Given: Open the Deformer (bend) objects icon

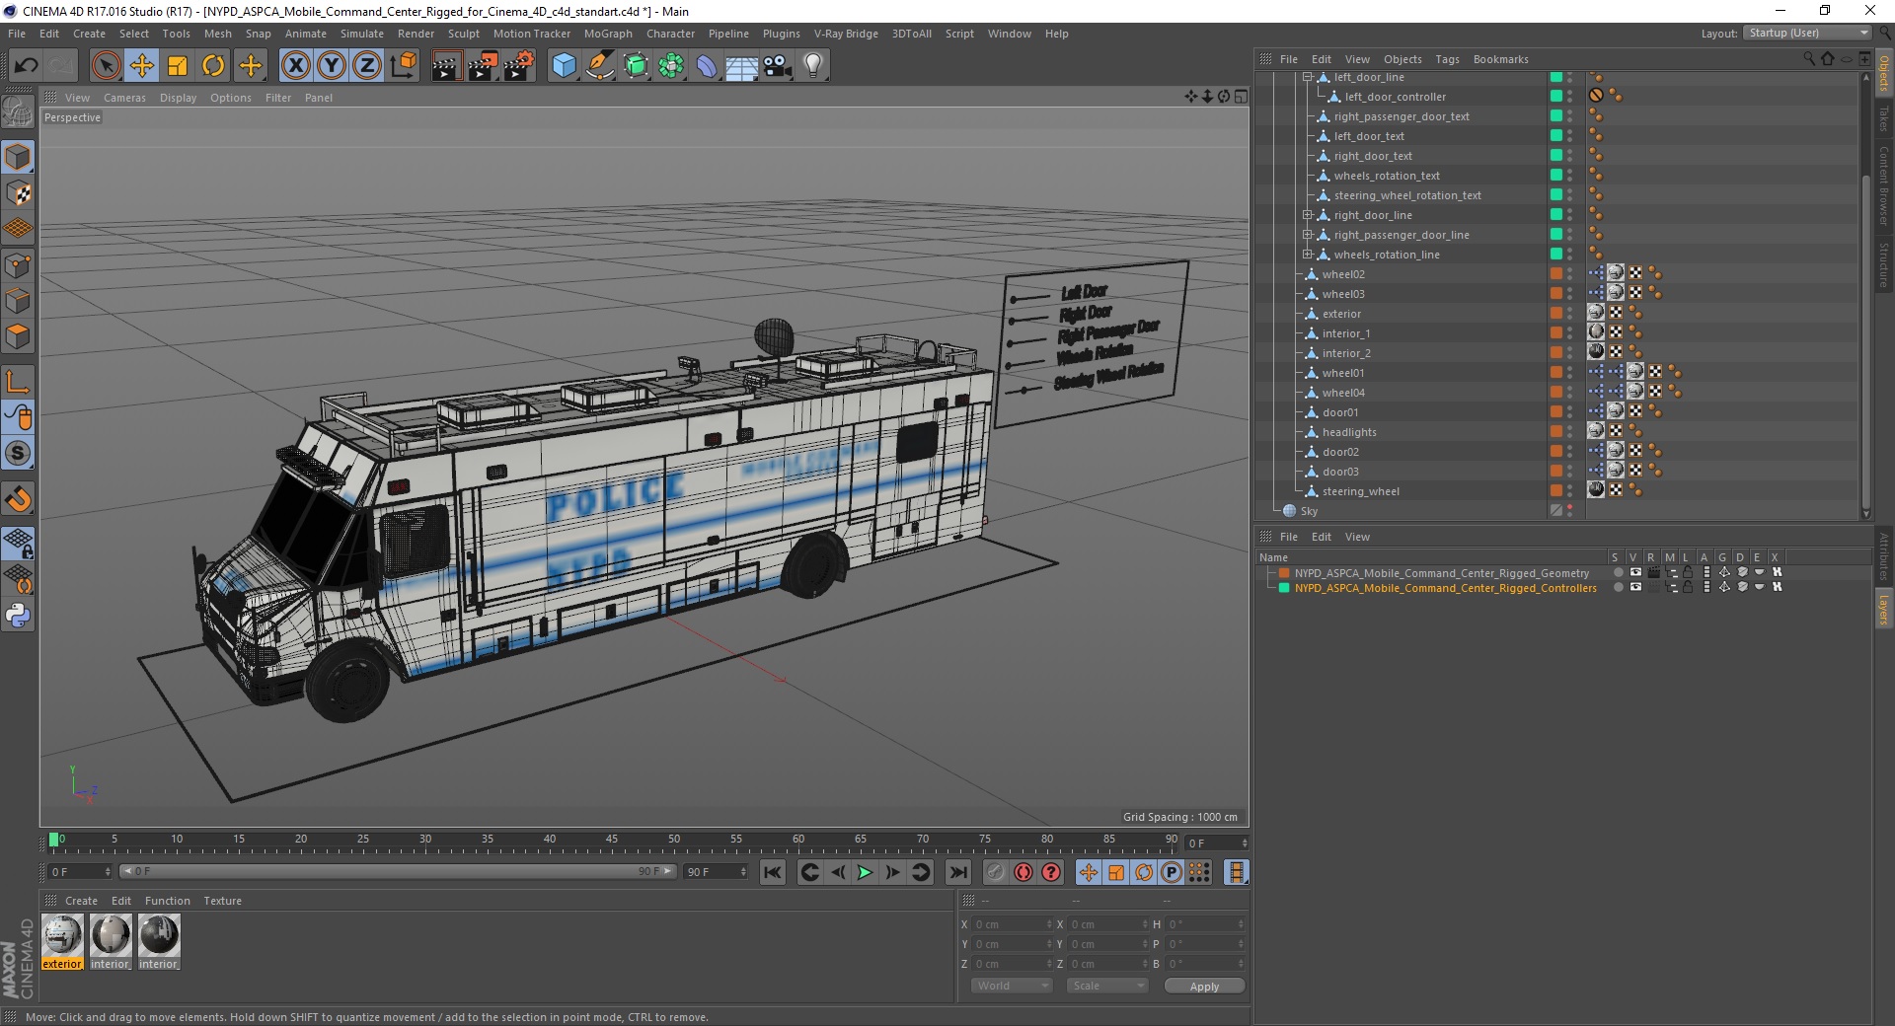Looking at the screenshot, I should [x=707, y=66].
